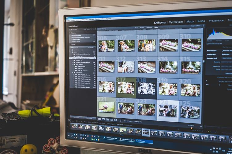Click the Importovat button
232x154 pixels.
coord(76,117)
